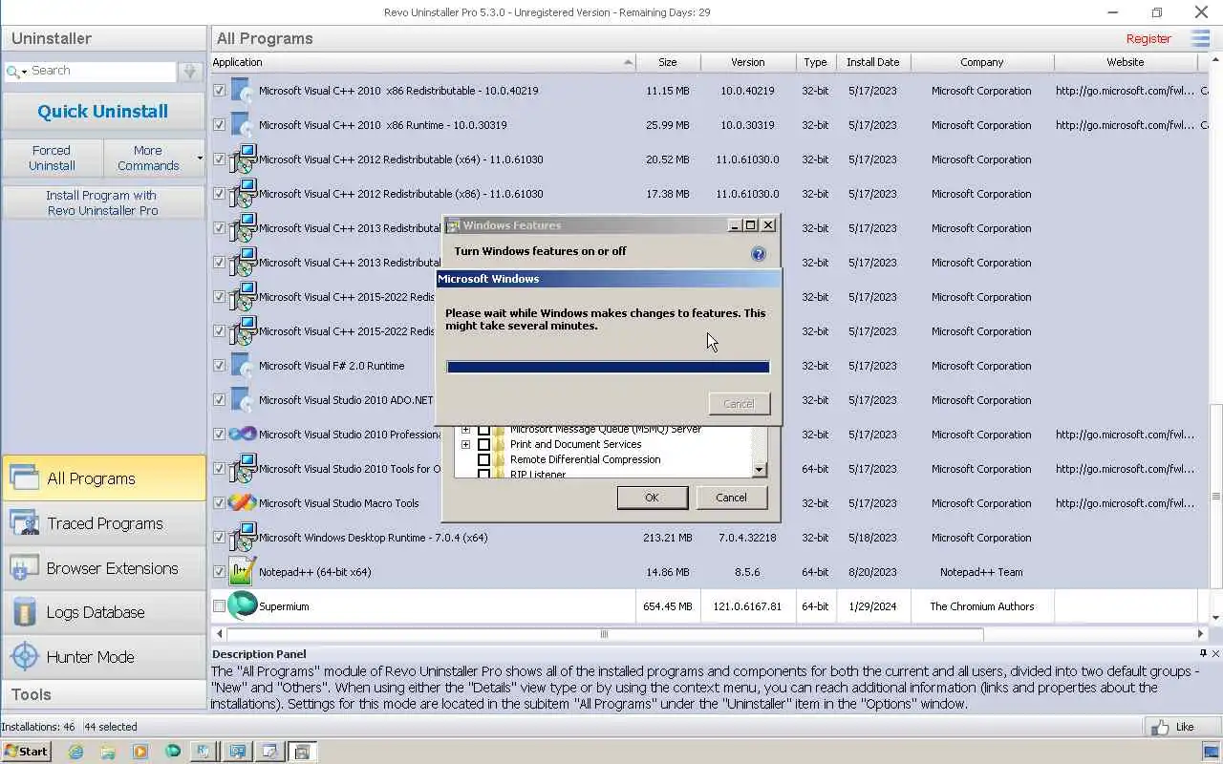The image size is (1223, 764).
Task: Click Cancel next to OK in Windows Features
Action: [731, 498]
